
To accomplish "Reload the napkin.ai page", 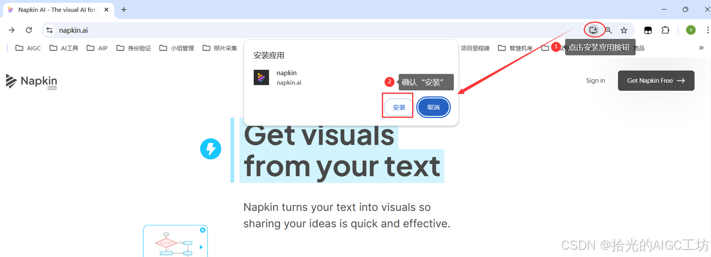I will [28, 30].
